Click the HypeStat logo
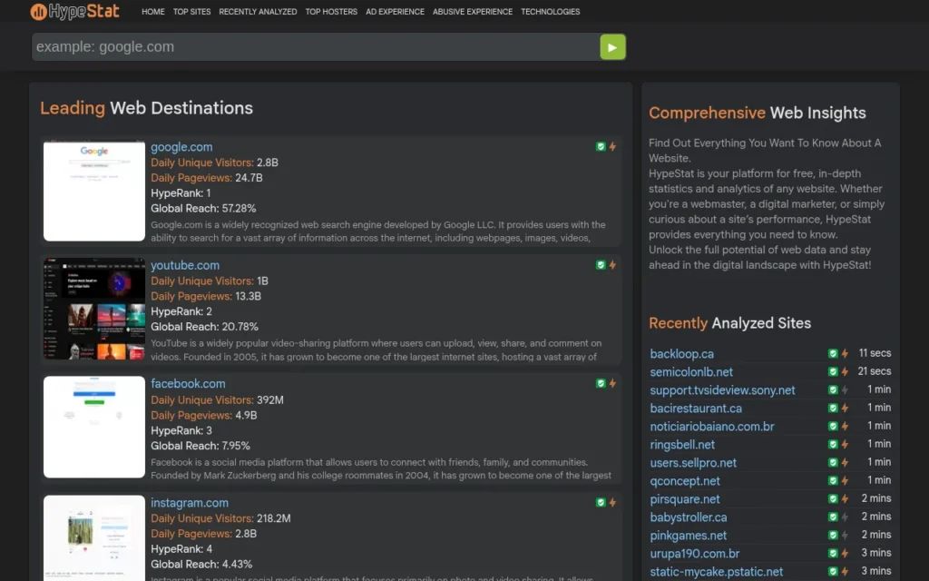Image resolution: width=929 pixels, height=581 pixels. tap(74, 11)
